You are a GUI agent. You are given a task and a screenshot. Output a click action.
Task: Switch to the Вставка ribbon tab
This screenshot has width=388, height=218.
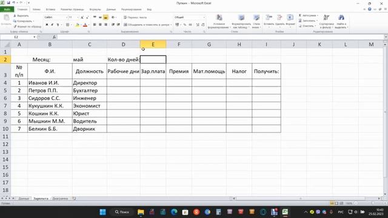point(50,10)
